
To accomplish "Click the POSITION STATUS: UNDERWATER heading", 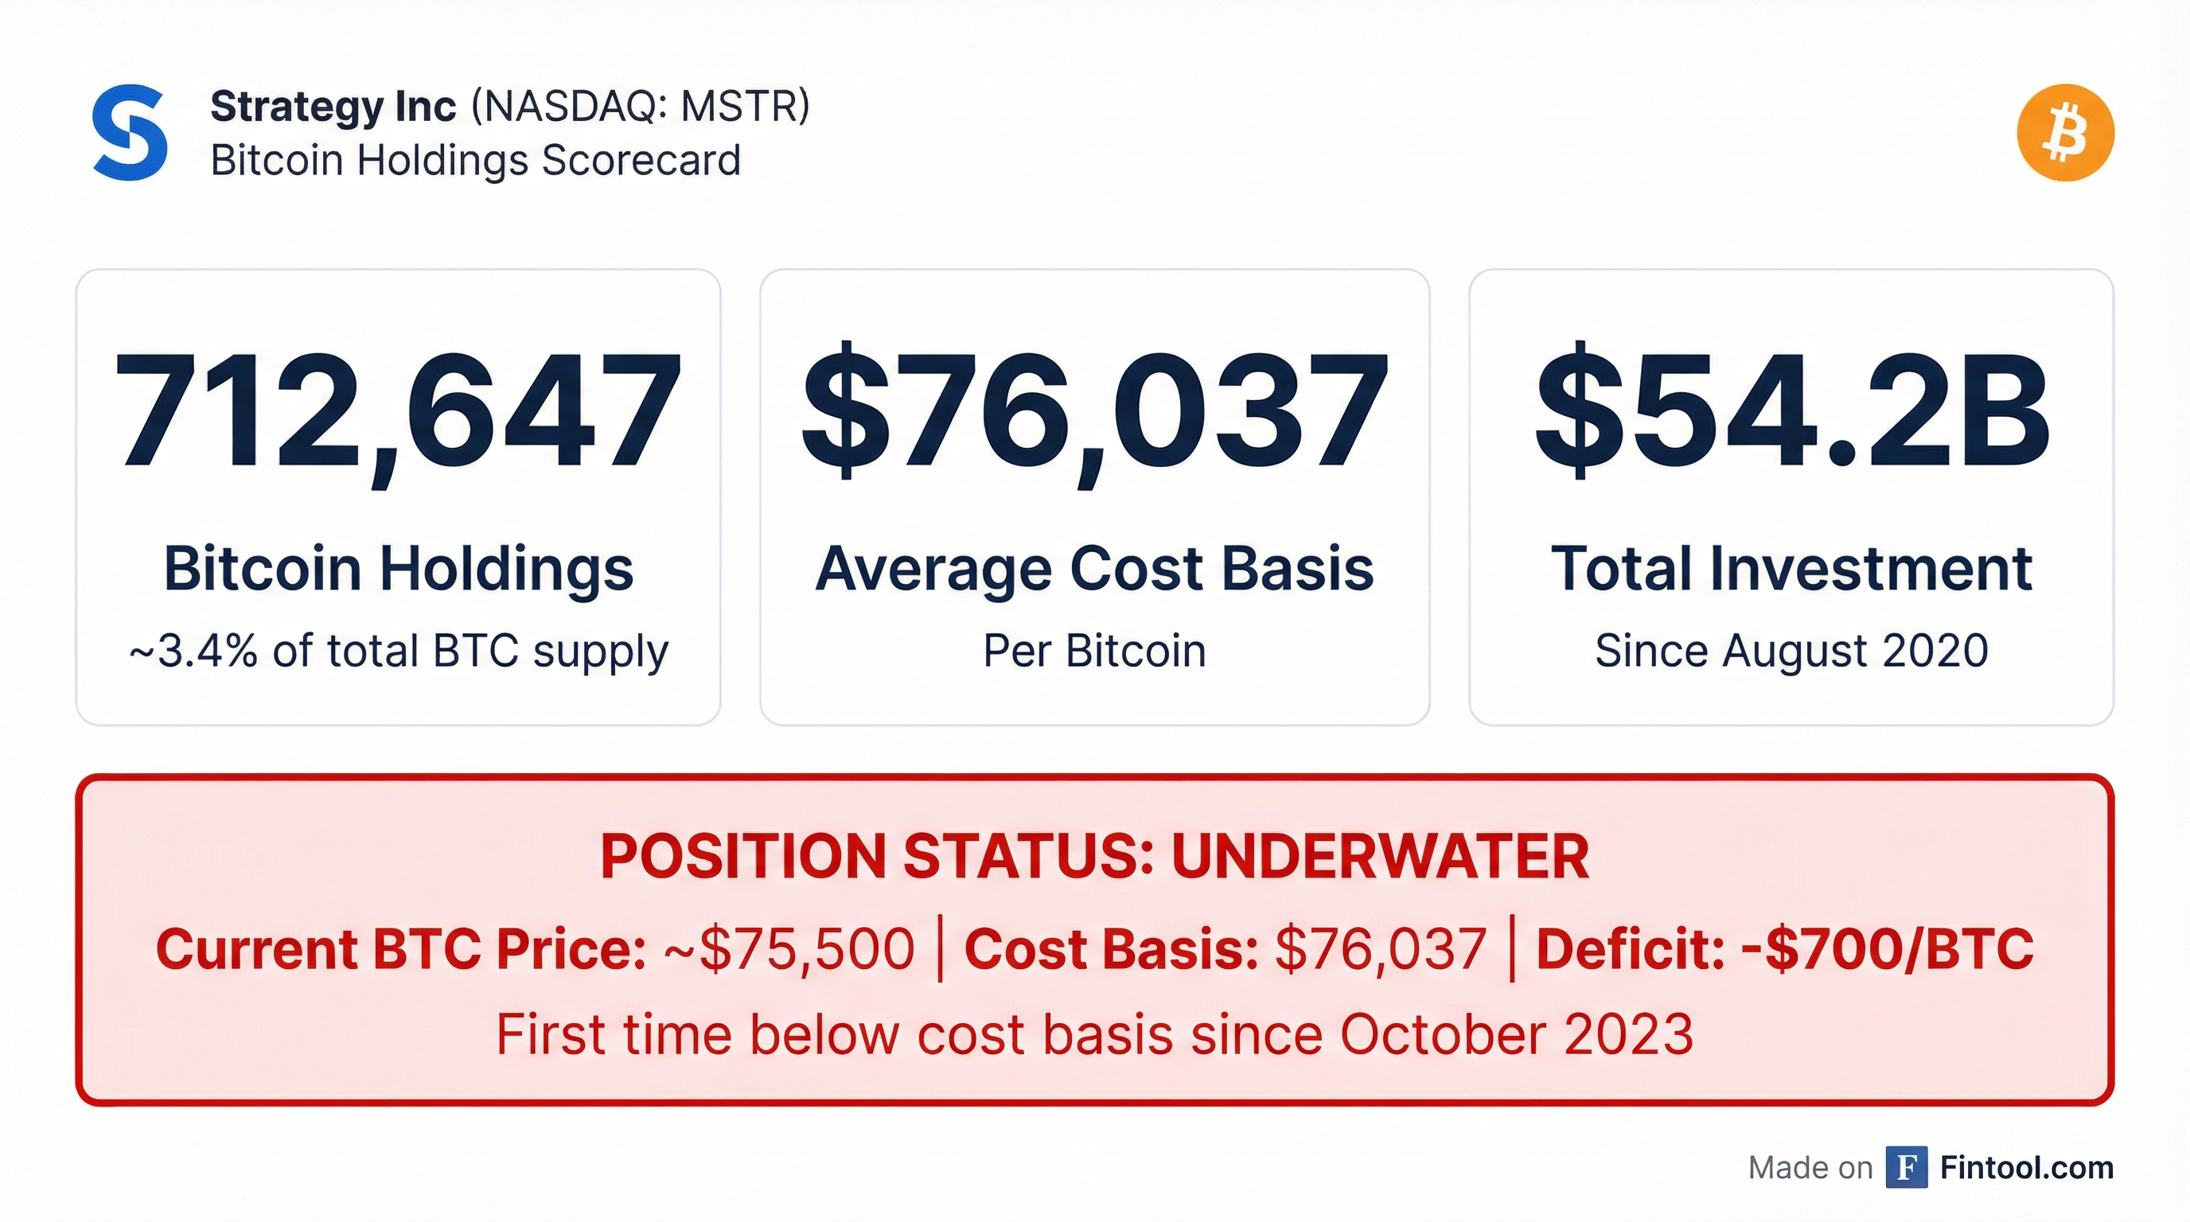I will [x=1095, y=856].
